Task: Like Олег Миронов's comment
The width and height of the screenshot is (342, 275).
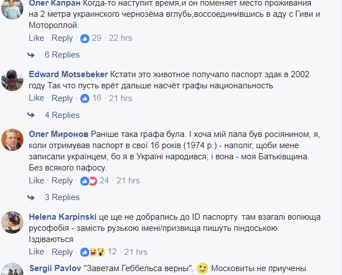Action: tap(36, 181)
